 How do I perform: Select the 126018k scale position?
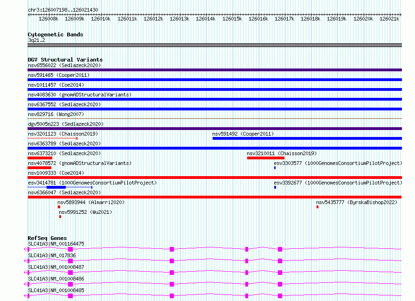coord(311,19)
